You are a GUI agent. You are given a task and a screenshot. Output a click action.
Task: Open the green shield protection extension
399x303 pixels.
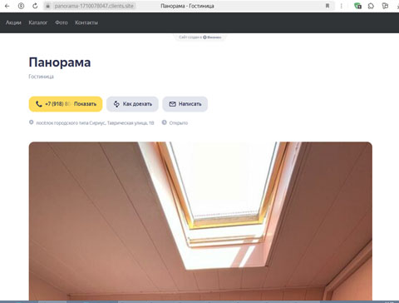(357, 6)
